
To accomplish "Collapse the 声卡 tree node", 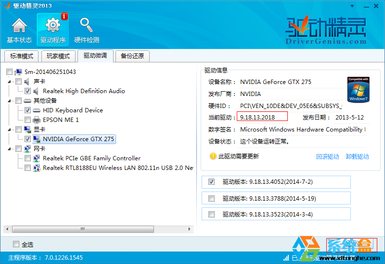I will pyautogui.click(x=9, y=82).
